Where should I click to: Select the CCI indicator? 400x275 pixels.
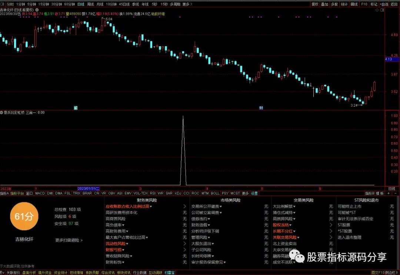(186, 194)
